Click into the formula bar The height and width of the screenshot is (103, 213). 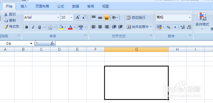tap(134, 44)
